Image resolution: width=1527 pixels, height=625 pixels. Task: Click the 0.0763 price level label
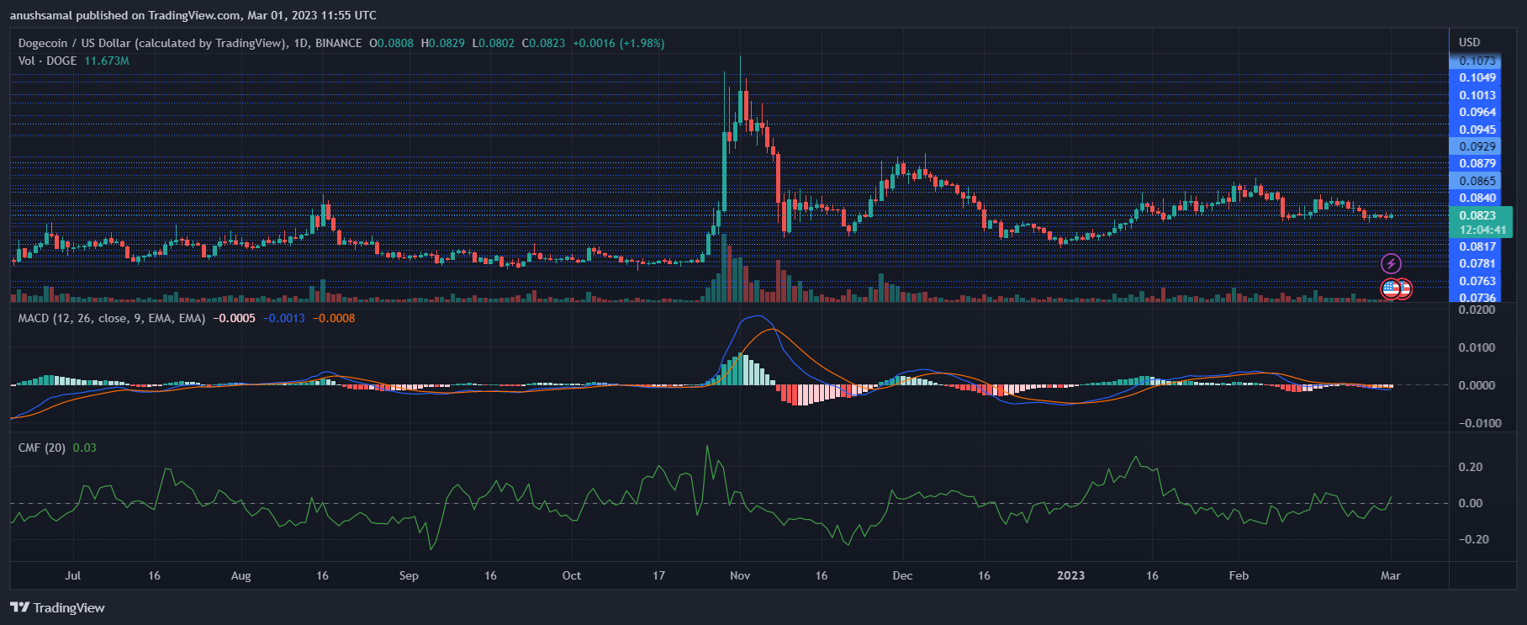(x=1475, y=281)
